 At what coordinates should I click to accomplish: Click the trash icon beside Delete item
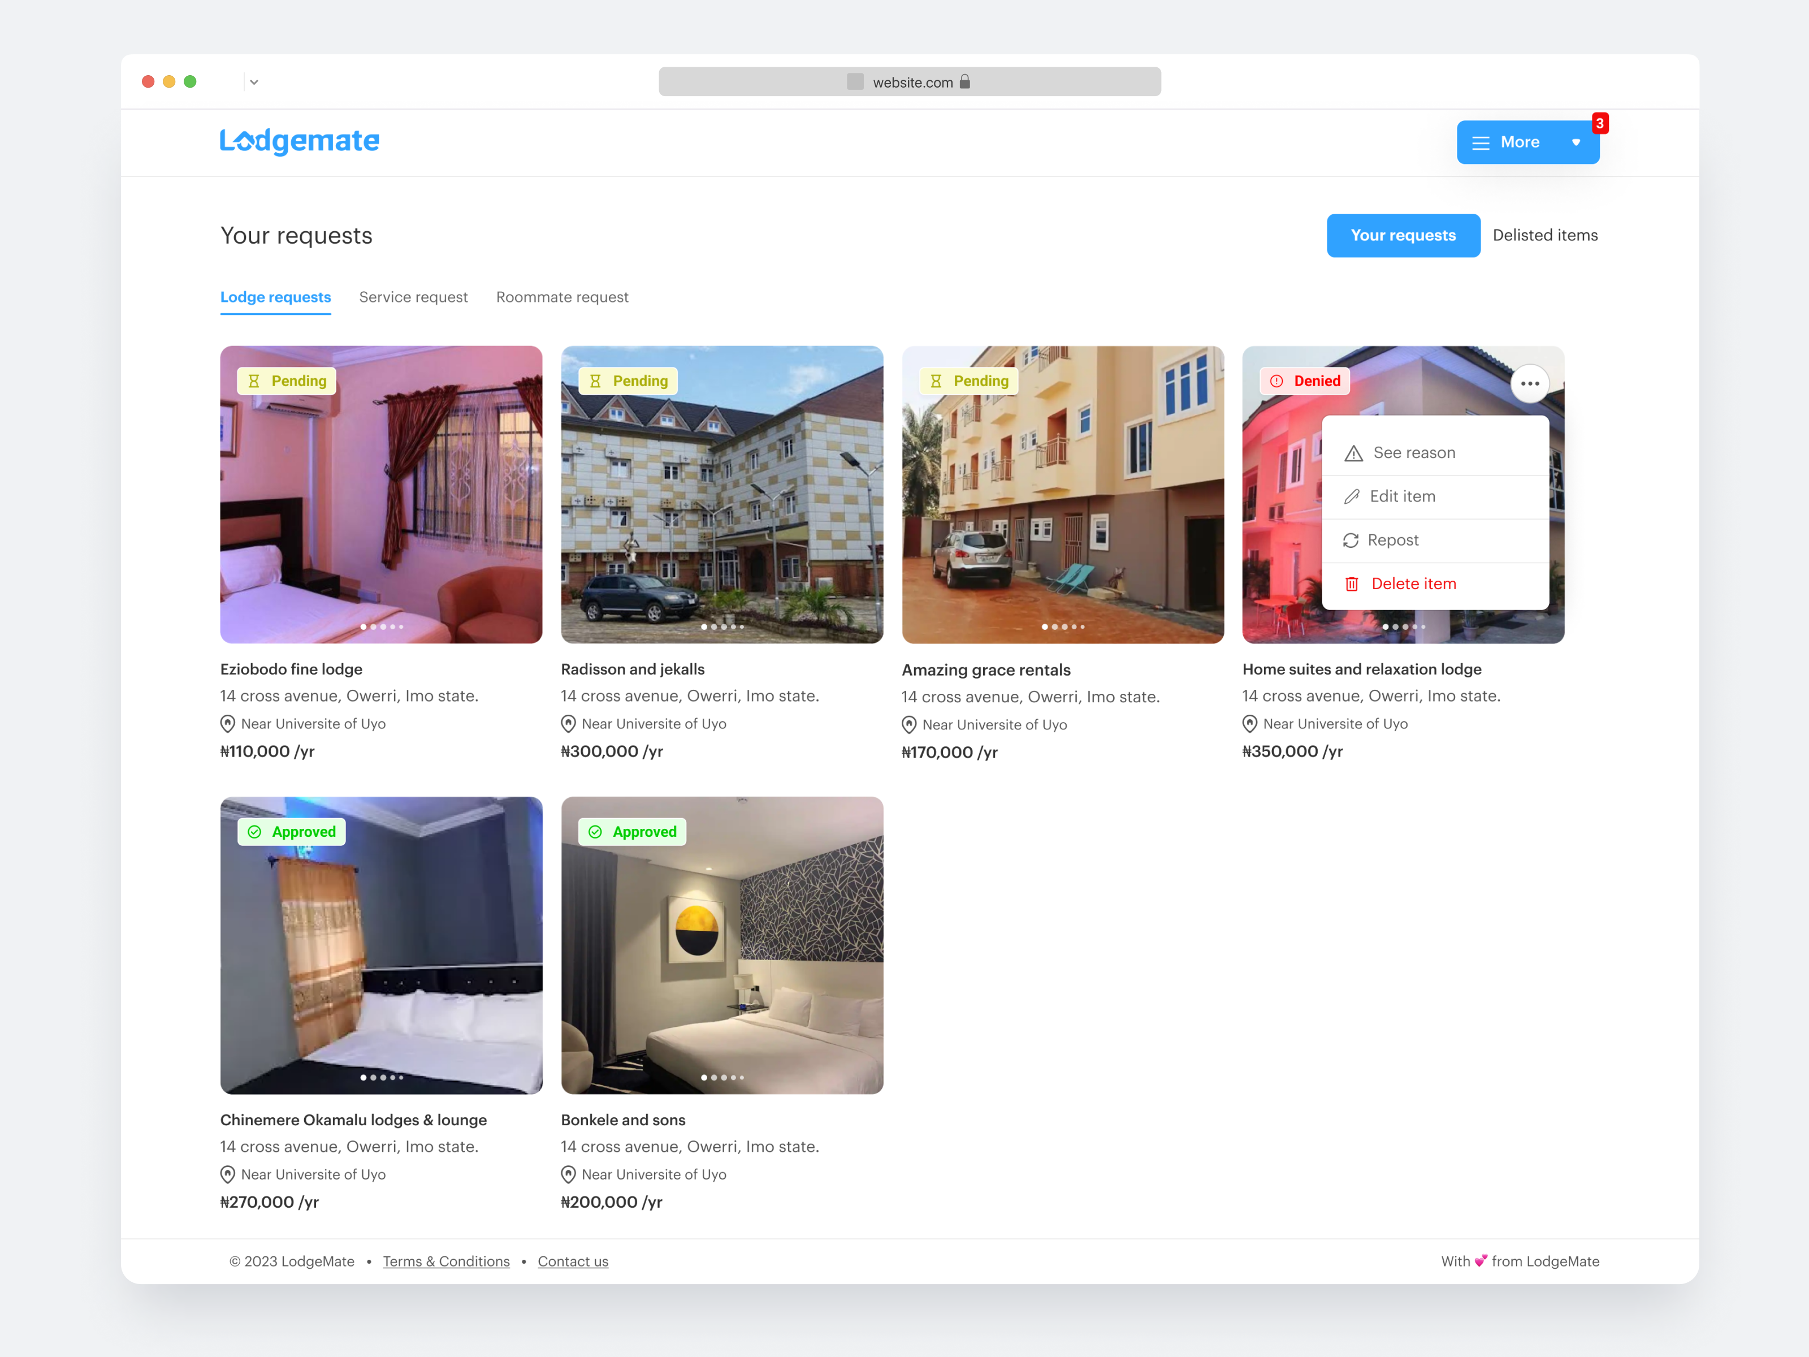click(x=1351, y=583)
